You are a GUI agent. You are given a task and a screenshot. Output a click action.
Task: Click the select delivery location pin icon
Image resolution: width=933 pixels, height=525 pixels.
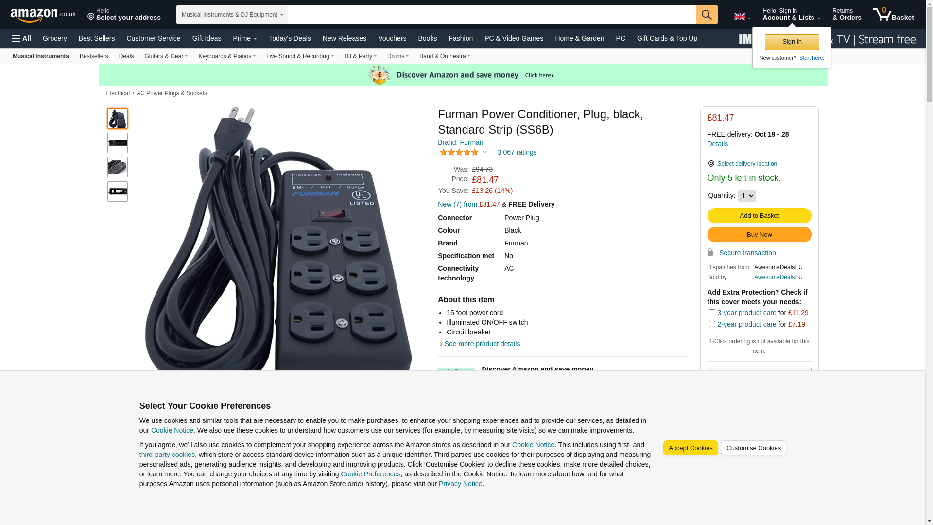(x=711, y=164)
